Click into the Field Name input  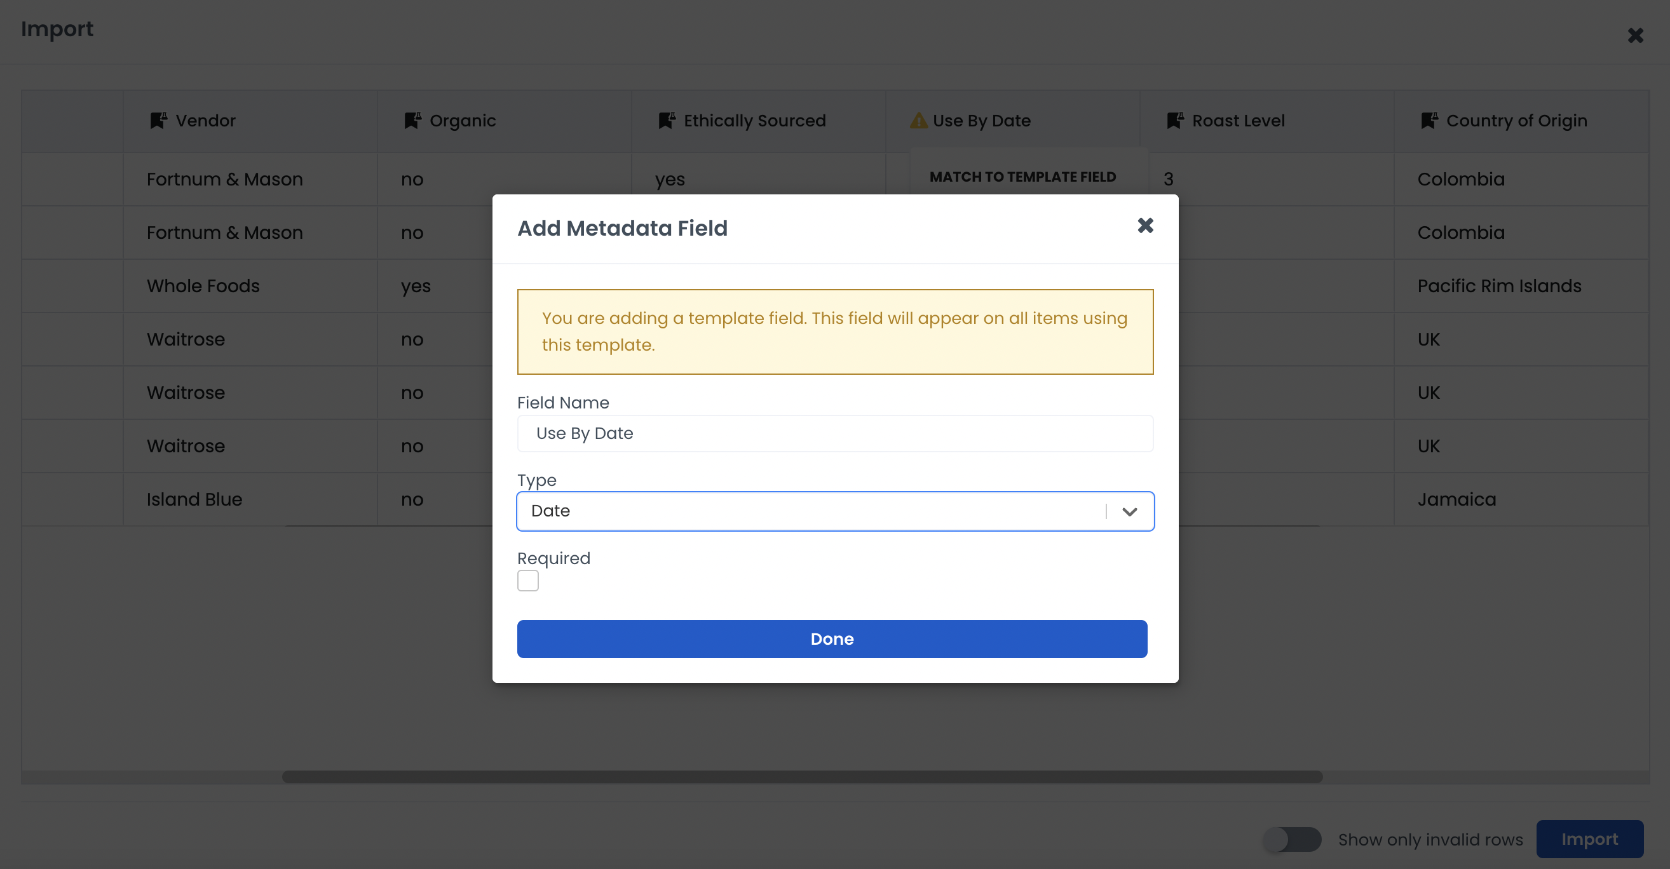(835, 433)
